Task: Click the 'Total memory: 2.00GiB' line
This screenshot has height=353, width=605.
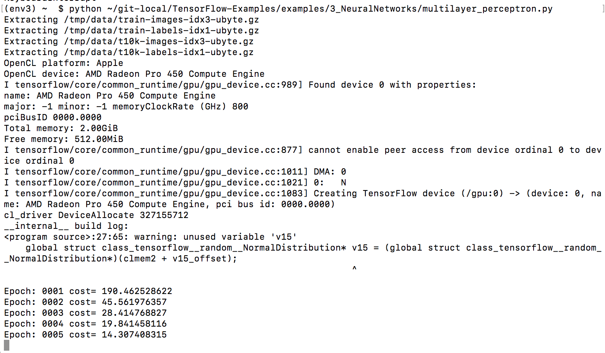Action: click(x=61, y=128)
